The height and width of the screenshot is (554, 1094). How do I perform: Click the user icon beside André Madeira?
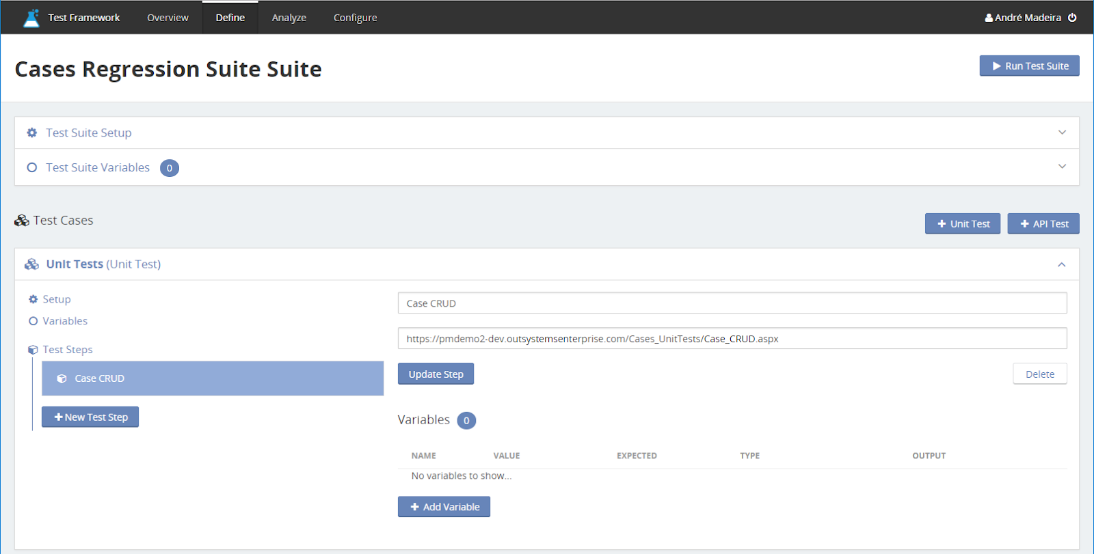[x=989, y=18]
